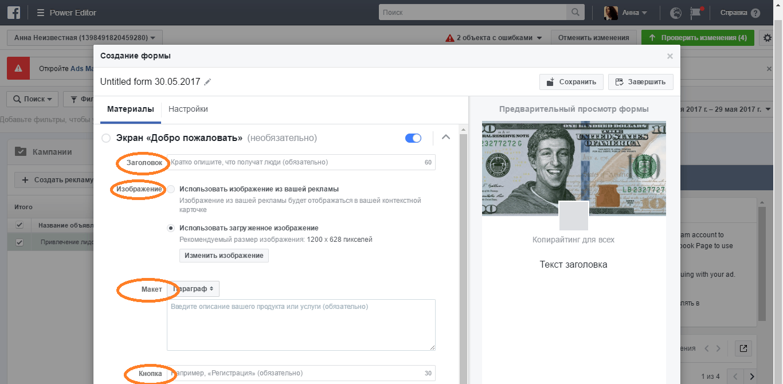Dismiss the Ads Manager warning banner
The image size is (783, 384).
click(769, 69)
